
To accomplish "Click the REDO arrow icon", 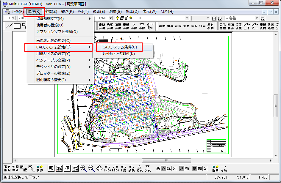I will click(x=115, y=168).
